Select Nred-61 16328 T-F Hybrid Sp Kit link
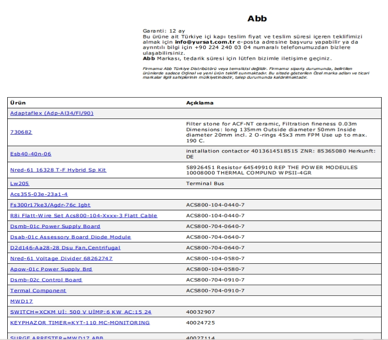 [58, 170]
